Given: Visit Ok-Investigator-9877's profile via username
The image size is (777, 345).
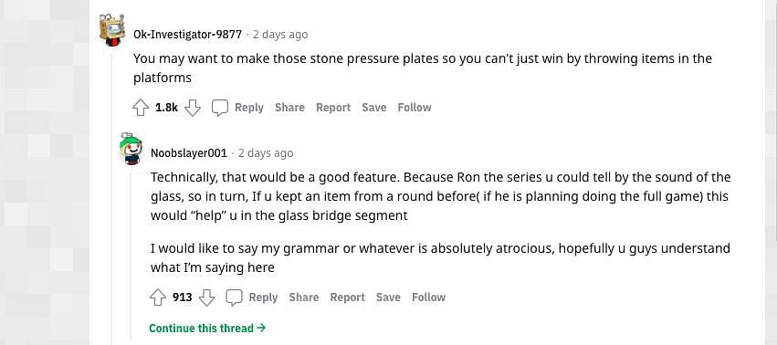Looking at the screenshot, I should [x=187, y=35].
